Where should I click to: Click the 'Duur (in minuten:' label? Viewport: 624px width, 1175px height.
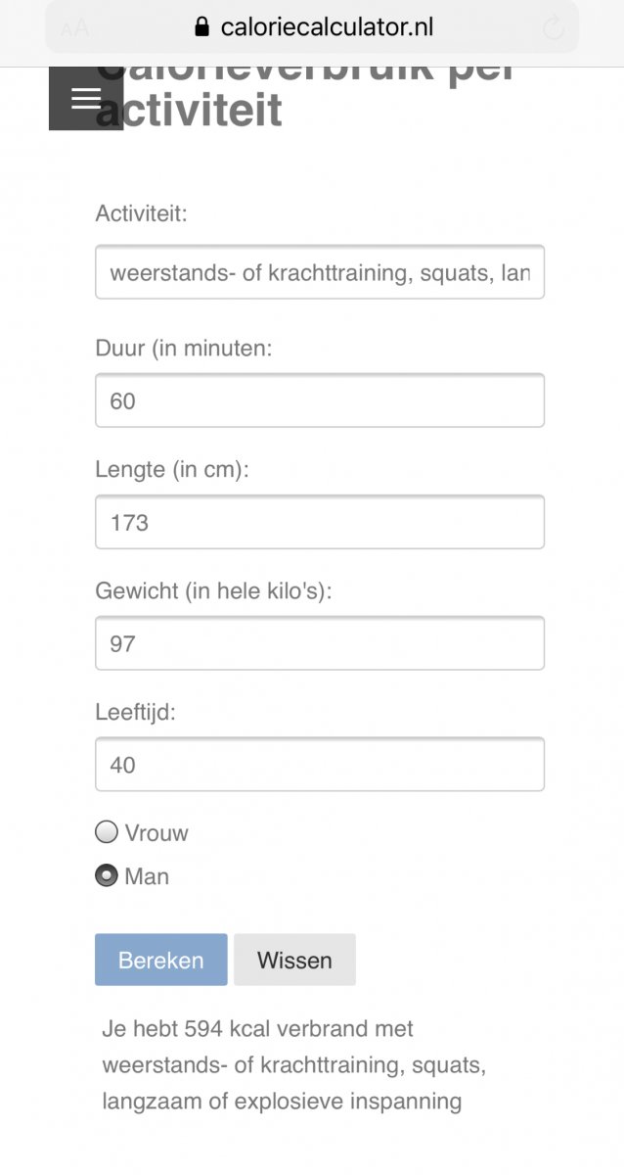coord(183,348)
